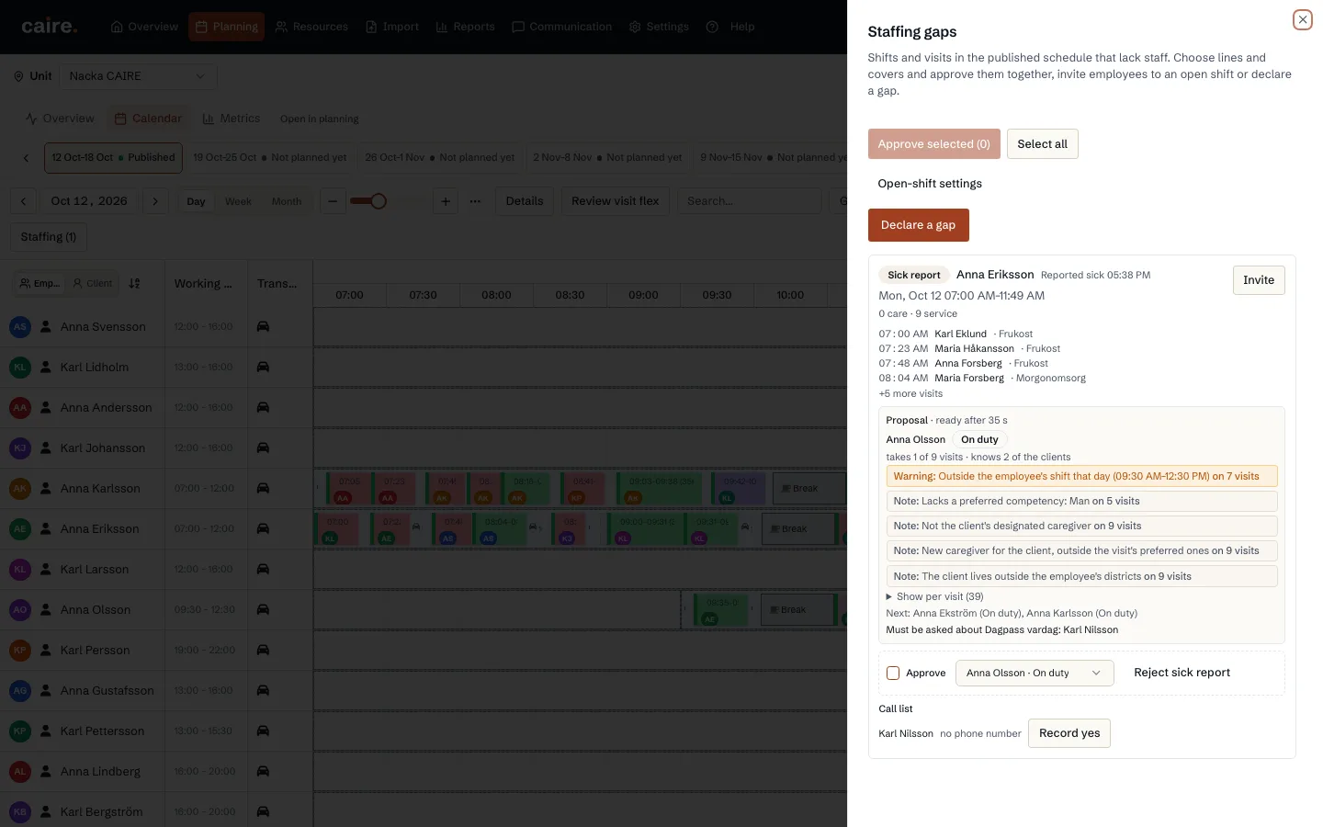Go to next day with right chevron beside Oct 12, 2026
Screen dimensions: 1323x827
pos(155,201)
